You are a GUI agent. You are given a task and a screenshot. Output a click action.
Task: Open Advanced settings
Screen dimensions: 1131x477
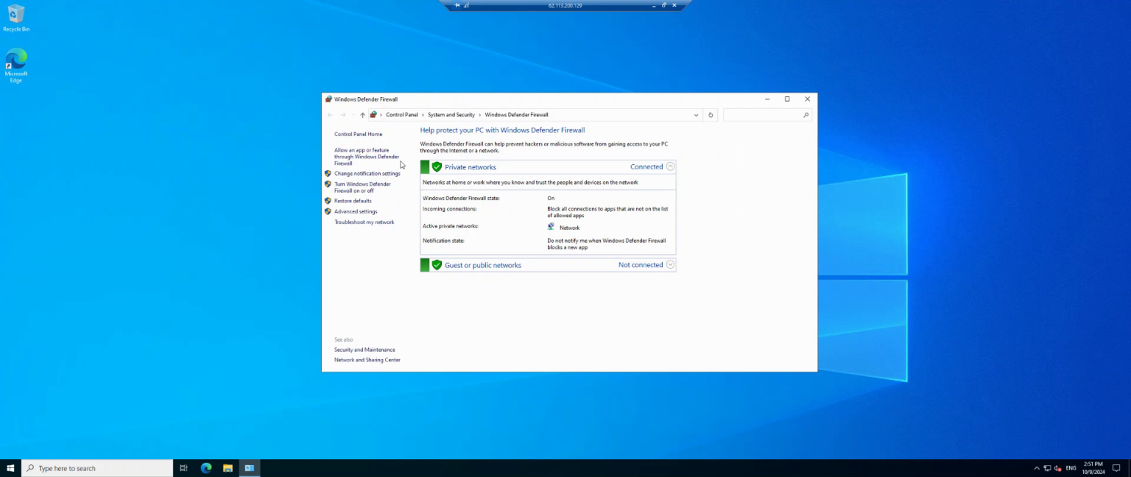(356, 211)
